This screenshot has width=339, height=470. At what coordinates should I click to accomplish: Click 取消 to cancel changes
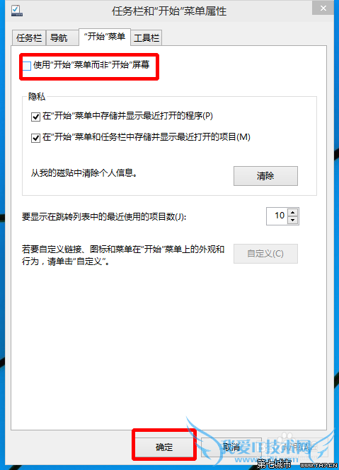(x=231, y=447)
